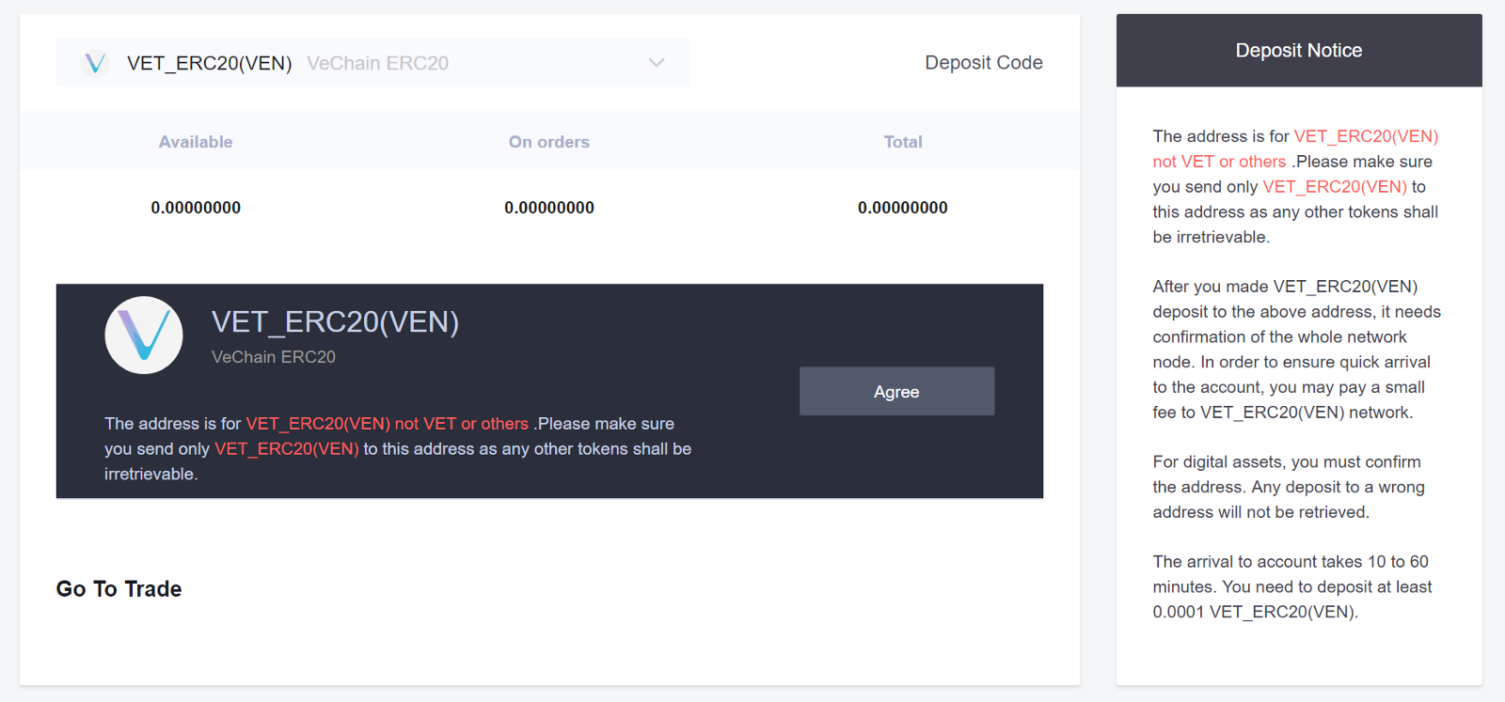Screen dimensions: 1505x702
Task: Click the VeChain ERC20 subtitle under banner title
Action: click(x=274, y=357)
